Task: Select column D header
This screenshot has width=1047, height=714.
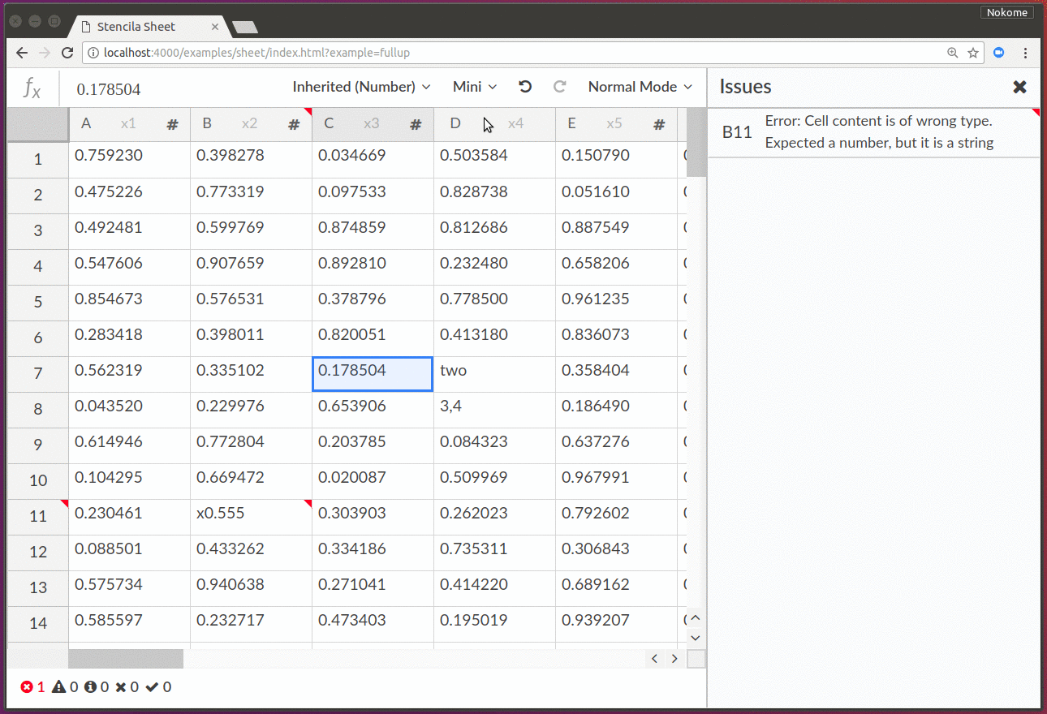Action: tap(494, 124)
